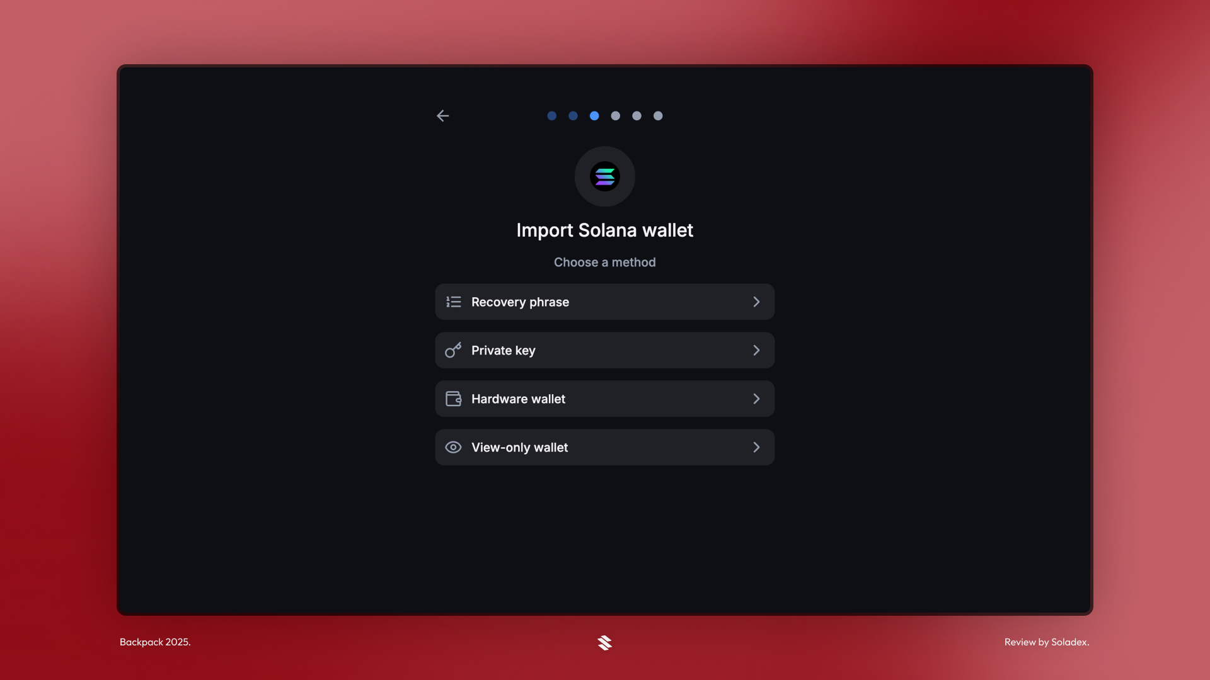Click the eye icon beside View-only wallet

click(x=453, y=447)
